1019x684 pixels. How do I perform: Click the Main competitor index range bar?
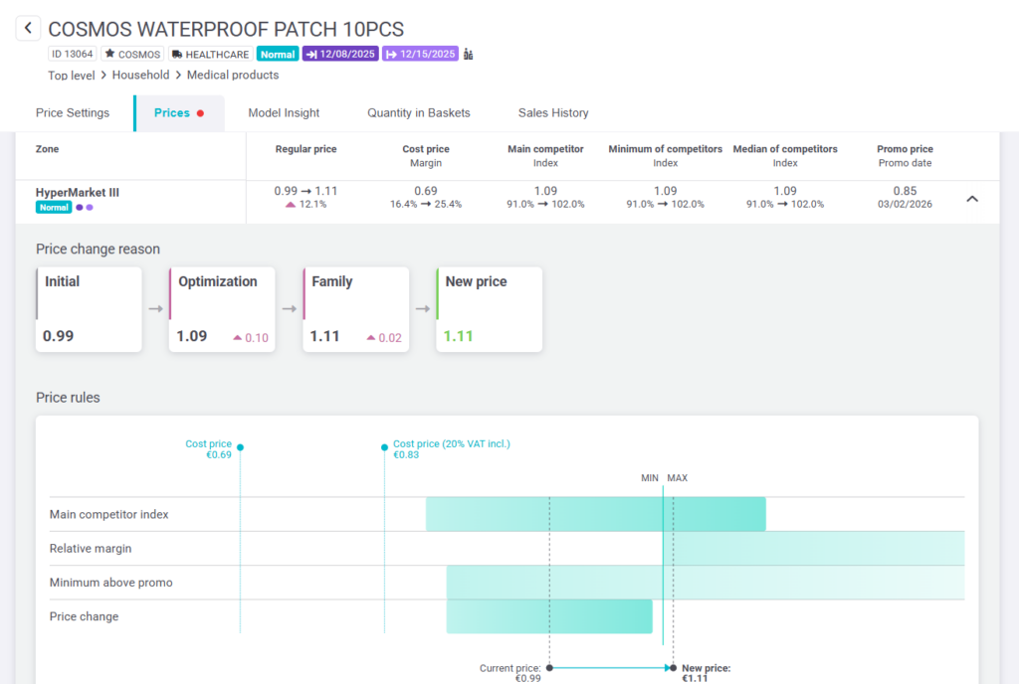click(595, 514)
